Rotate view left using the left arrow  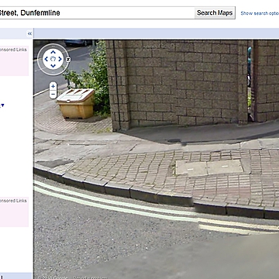pyautogui.click(x=46, y=59)
